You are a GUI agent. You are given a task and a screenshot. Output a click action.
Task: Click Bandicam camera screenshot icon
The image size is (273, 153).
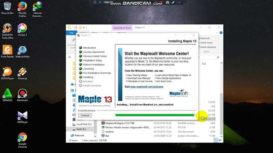[x=167, y=3]
